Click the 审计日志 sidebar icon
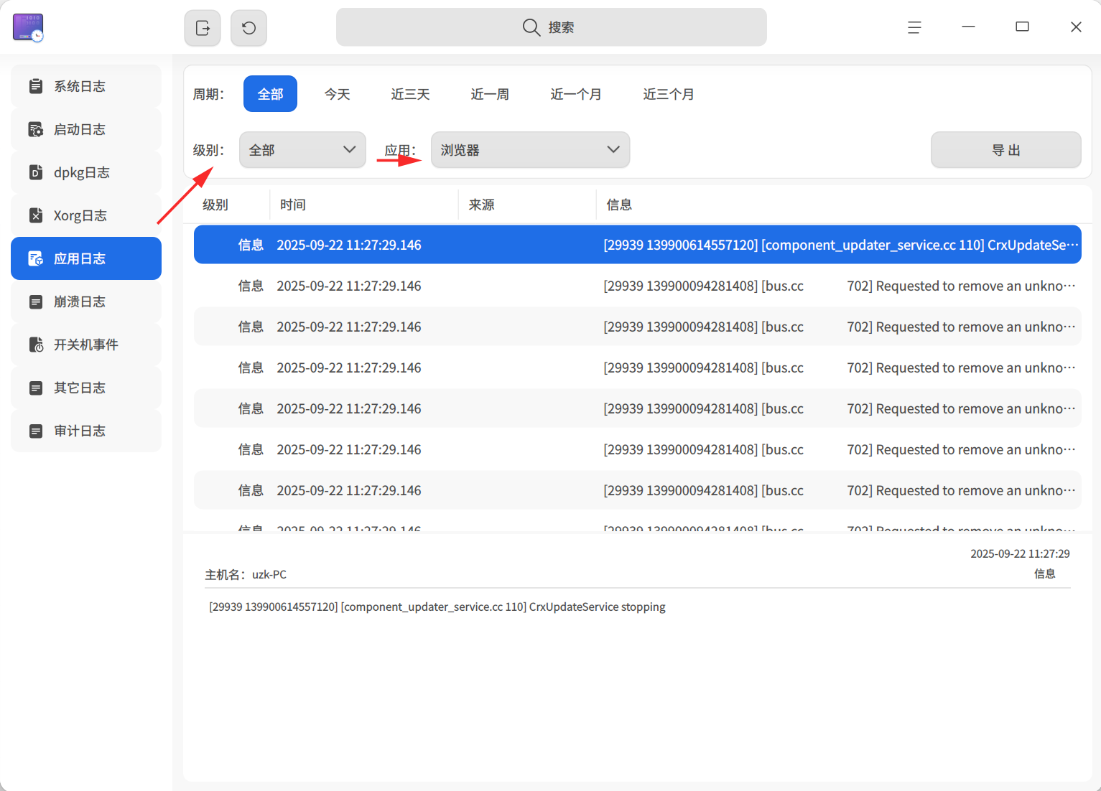The image size is (1101, 791). (35, 431)
